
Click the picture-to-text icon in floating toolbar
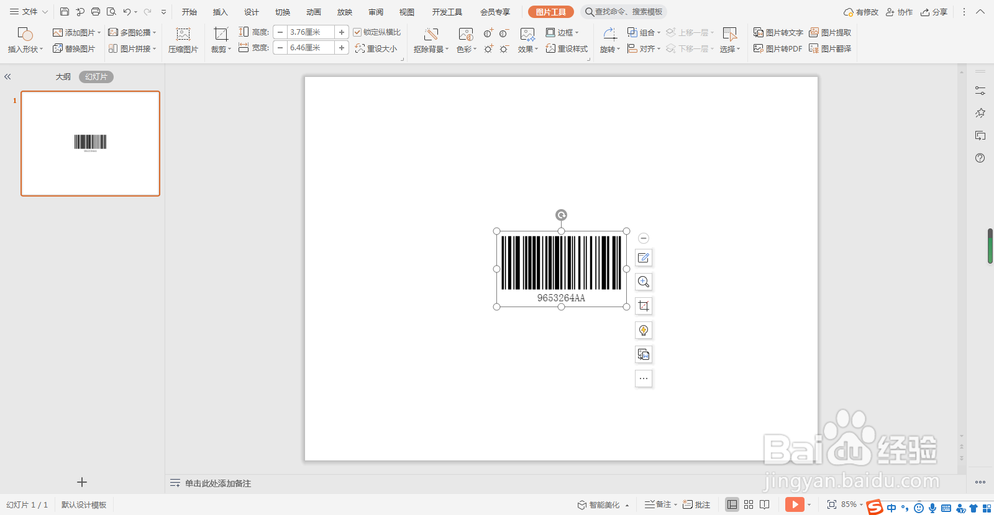644,354
